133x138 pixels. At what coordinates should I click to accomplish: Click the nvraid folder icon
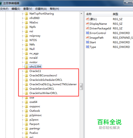(x=26, y=58)
